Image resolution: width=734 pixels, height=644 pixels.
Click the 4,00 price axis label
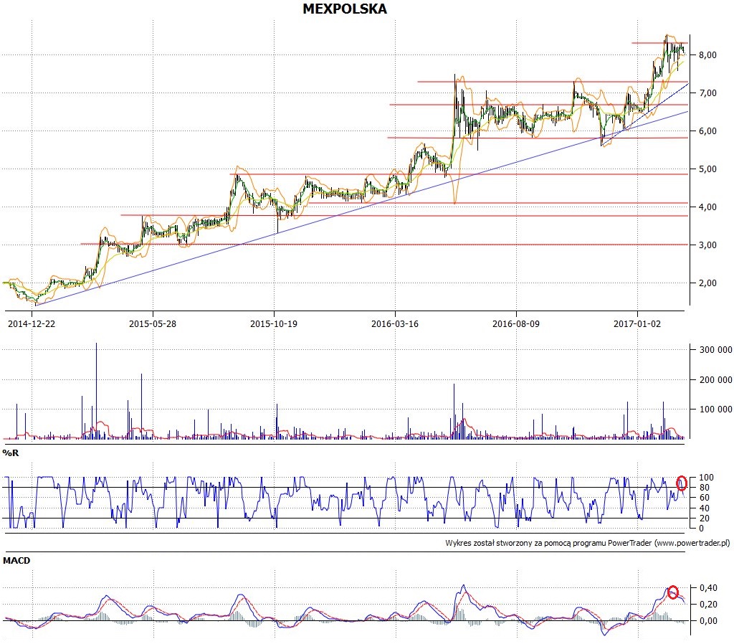coord(707,207)
